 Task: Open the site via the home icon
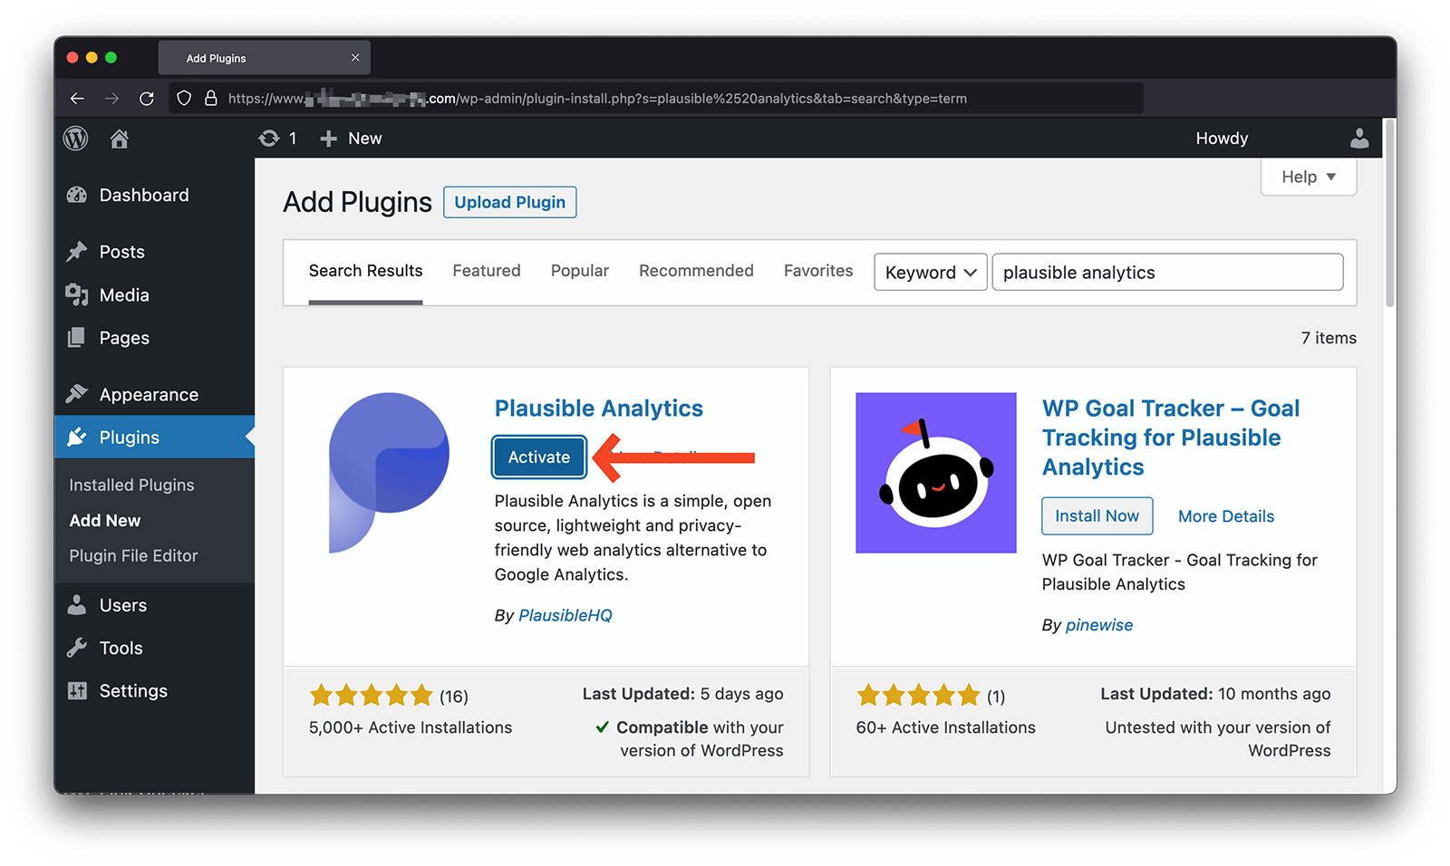[121, 138]
